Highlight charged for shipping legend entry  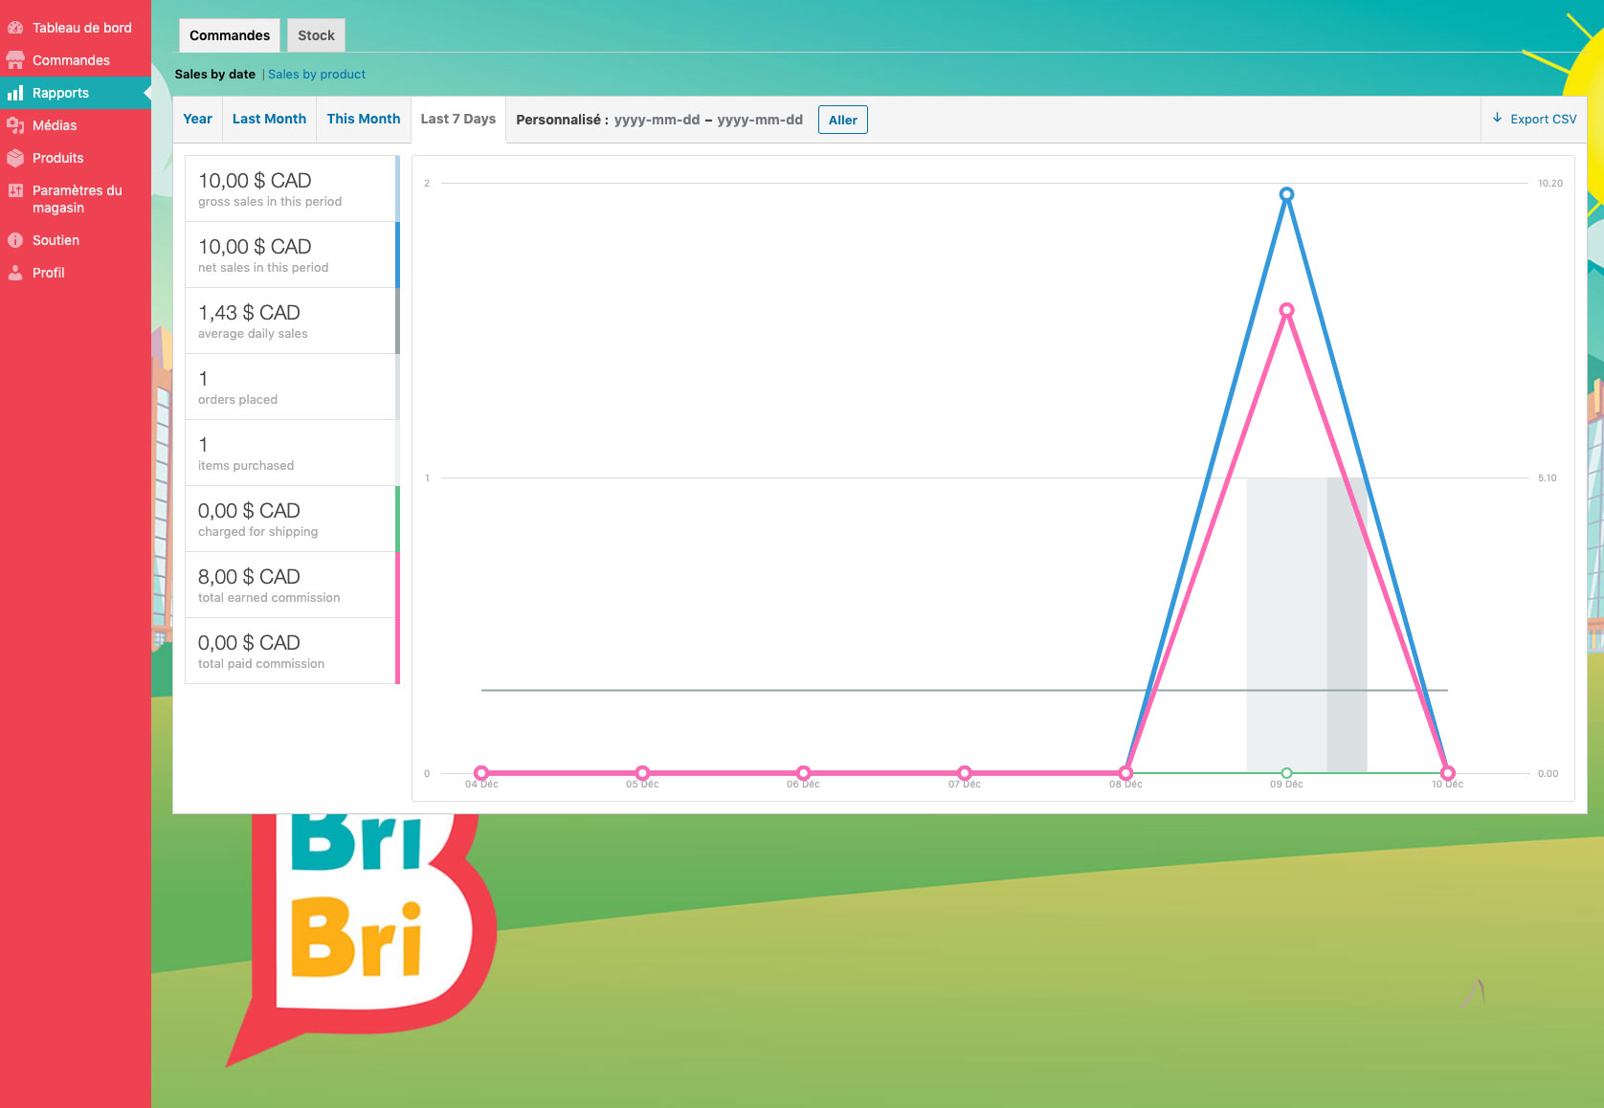[292, 519]
